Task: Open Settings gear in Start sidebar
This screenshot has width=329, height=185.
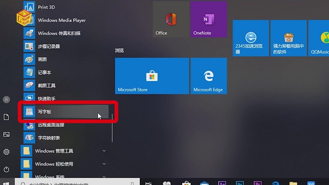Action: (6, 152)
